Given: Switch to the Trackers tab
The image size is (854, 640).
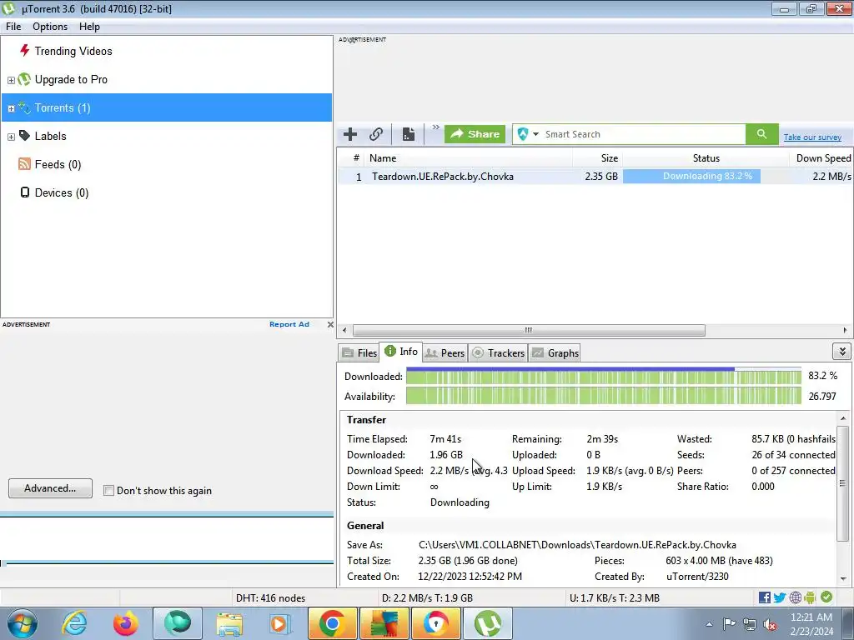Looking at the screenshot, I should point(499,353).
